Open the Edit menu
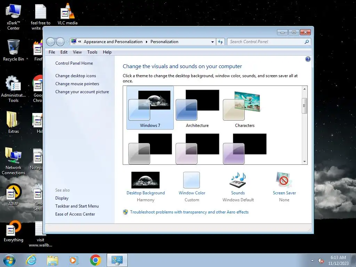Viewport: 356px width, 267px height. [64, 52]
